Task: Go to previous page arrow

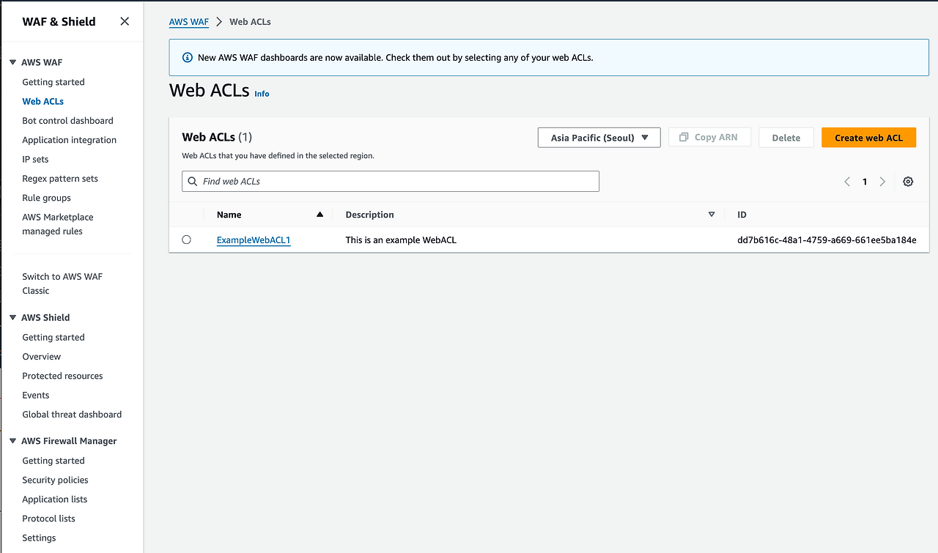Action: (x=847, y=182)
